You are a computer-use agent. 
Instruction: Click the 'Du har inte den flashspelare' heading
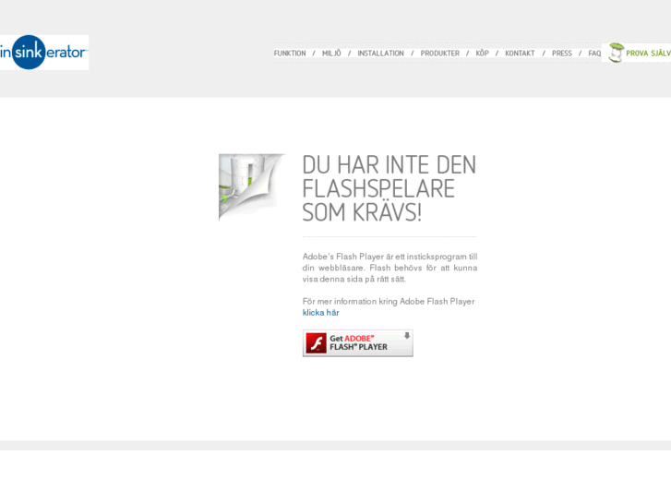[x=389, y=188]
